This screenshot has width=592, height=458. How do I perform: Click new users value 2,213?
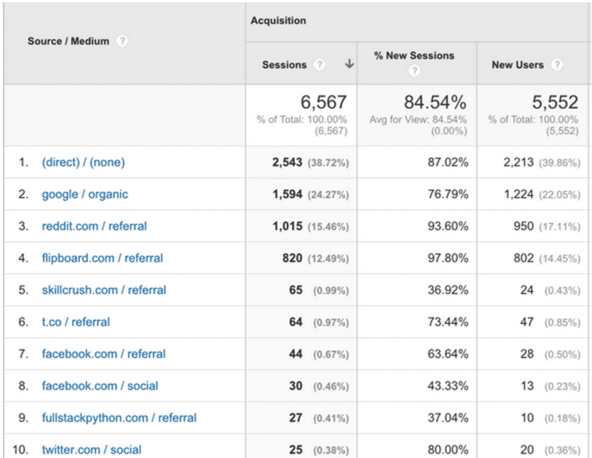pyautogui.click(x=519, y=162)
